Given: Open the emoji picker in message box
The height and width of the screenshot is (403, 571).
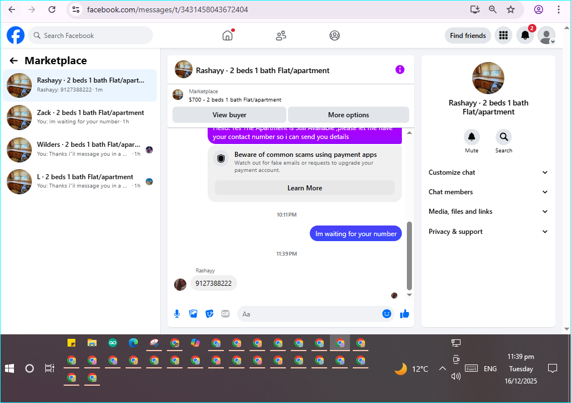Looking at the screenshot, I should [387, 314].
